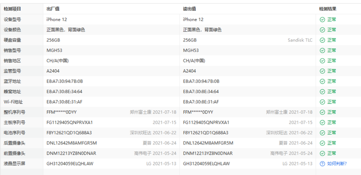Viewport: 361px width, 175px height.
Task: Click the 检测结果 column header
Action: (x=327, y=9)
